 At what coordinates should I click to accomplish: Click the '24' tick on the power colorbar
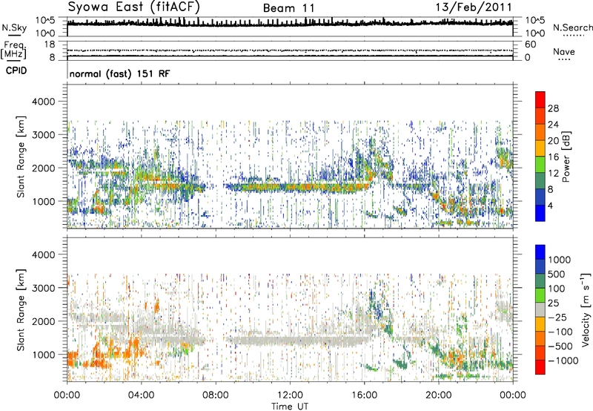point(553,125)
